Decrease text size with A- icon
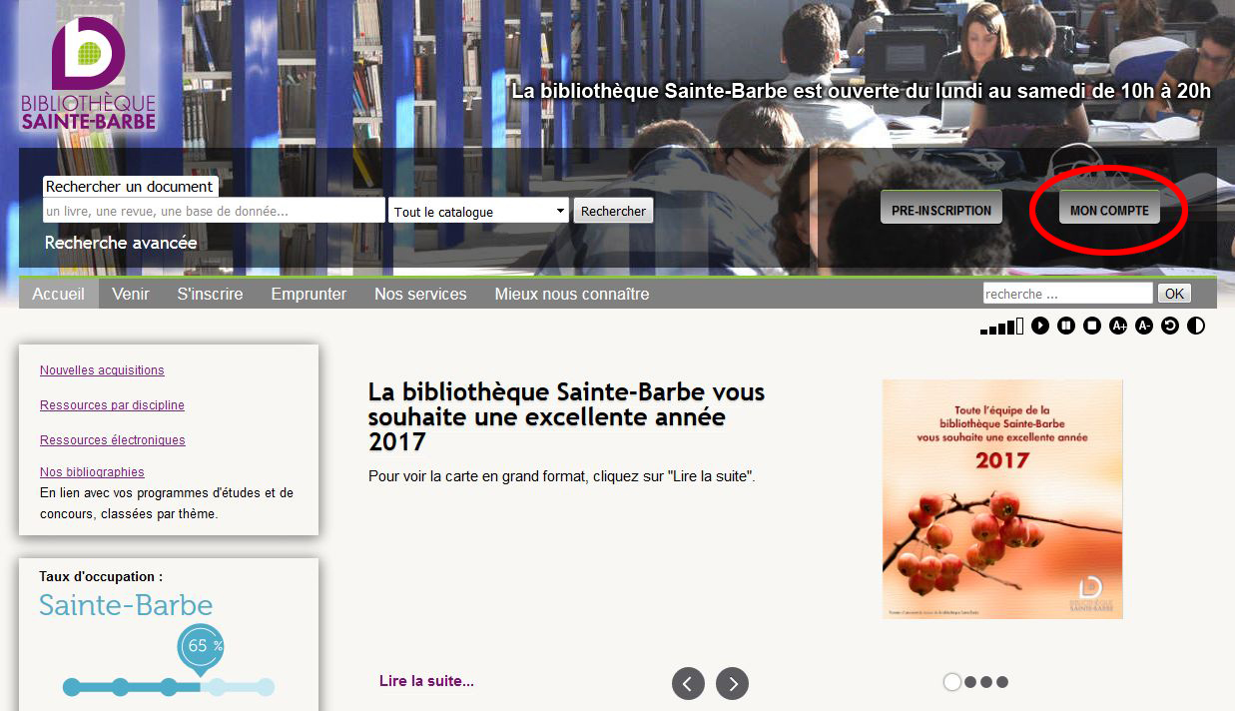 [x=1144, y=326]
